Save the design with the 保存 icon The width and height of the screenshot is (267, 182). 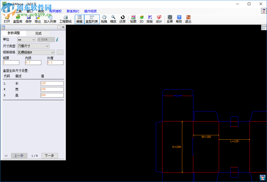28,19
